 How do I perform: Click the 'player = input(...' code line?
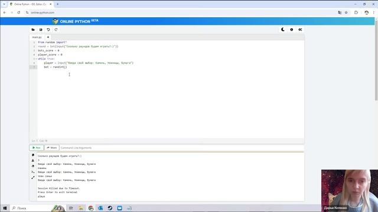pos(89,63)
